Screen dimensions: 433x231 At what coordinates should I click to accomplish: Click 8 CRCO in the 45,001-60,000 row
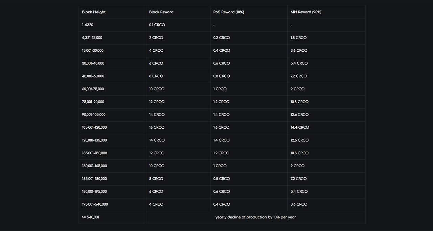(x=178, y=76)
